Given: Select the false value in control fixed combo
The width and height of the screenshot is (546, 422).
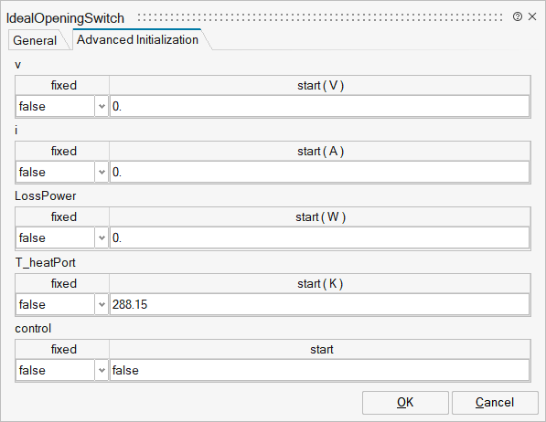Looking at the screenshot, I should click(55, 370).
